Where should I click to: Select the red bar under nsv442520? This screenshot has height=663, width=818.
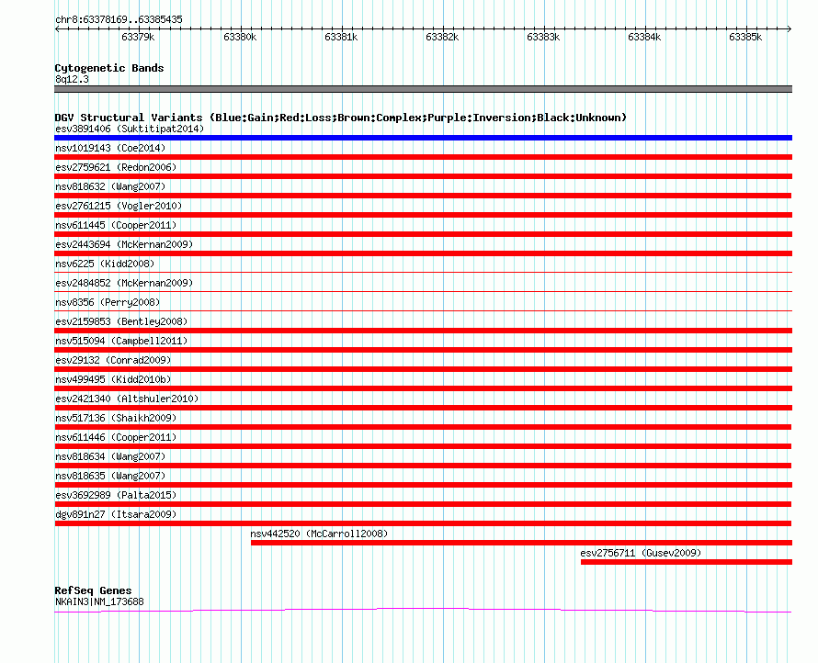522,543
